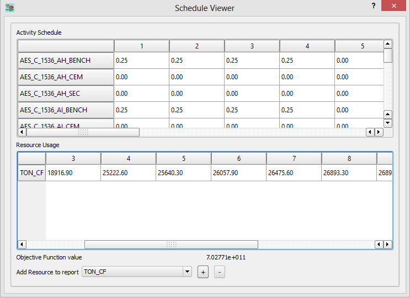Viewport: 410px width, 298px height.
Task: Click column 1 header in Activity Schedule
Action: [141, 46]
